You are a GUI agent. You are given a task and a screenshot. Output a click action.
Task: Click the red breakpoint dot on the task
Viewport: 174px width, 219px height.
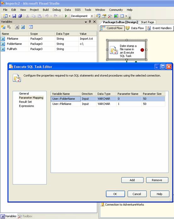pos(142,50)
